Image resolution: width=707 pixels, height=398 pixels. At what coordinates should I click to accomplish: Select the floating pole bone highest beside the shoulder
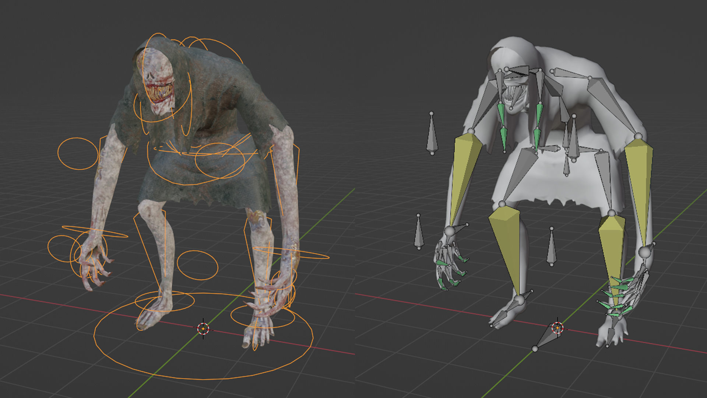pos(432,133)
